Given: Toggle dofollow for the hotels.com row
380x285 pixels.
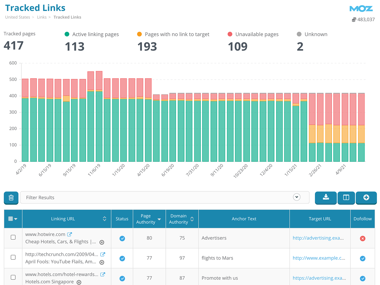Looking at the screenshot, I should 363,278.
